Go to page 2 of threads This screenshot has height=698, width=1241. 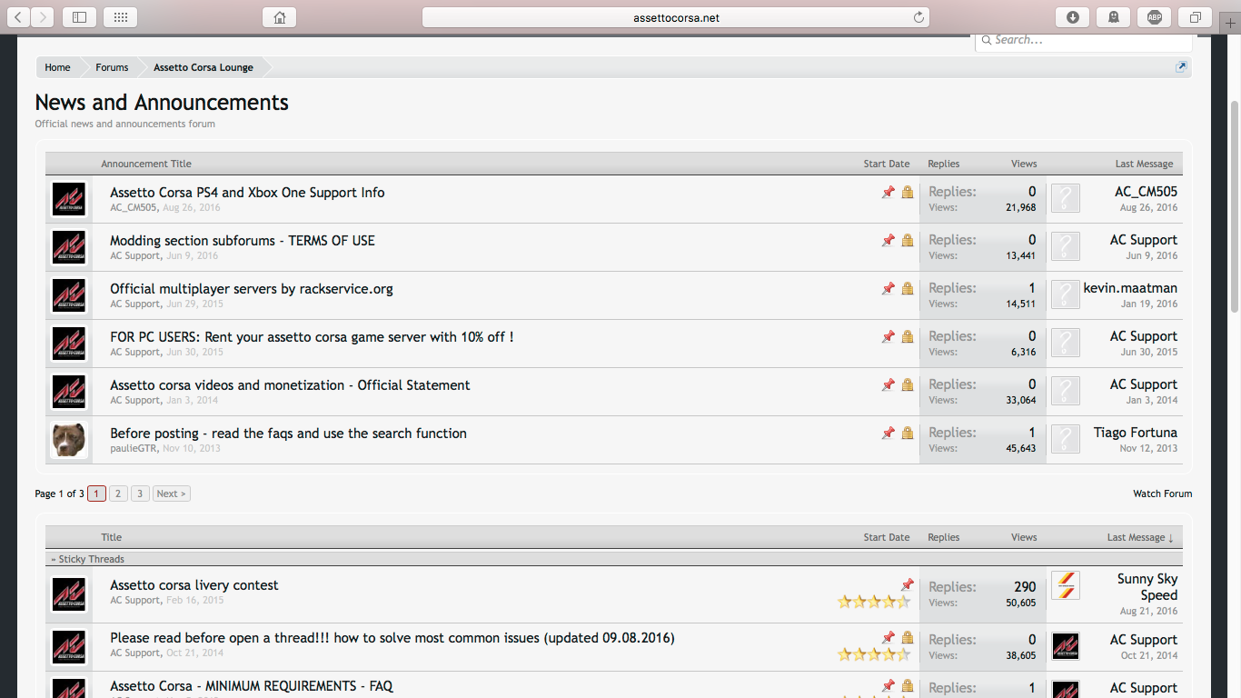point(118,494)
